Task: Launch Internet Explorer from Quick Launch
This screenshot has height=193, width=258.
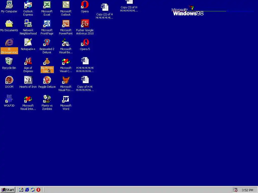Action: coord(27,190)
